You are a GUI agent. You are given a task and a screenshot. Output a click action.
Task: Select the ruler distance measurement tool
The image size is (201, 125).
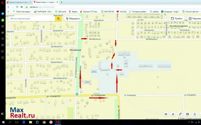[x=180, y=114]
